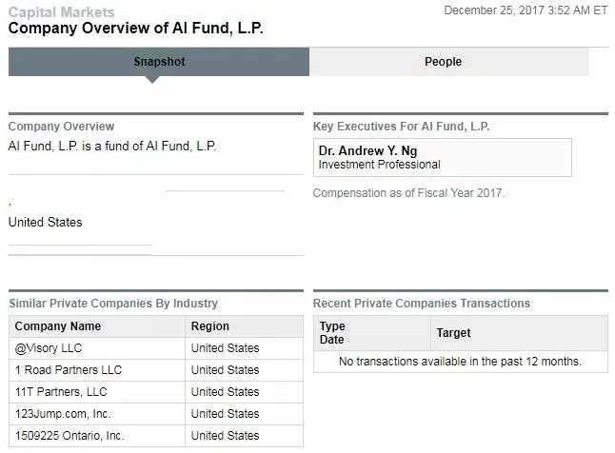Select the Snapshot tab
The height and width of the screenshot is (453, 615).
coord(159,62)
